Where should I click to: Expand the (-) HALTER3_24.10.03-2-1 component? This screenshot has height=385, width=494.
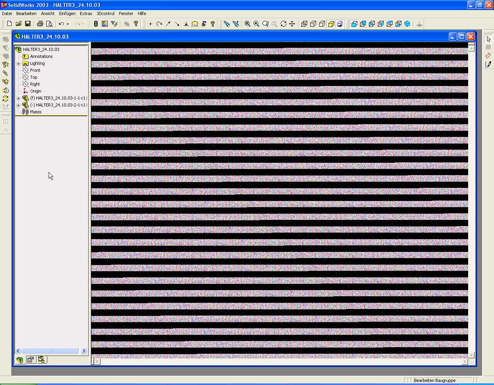(x=18, y=105)
